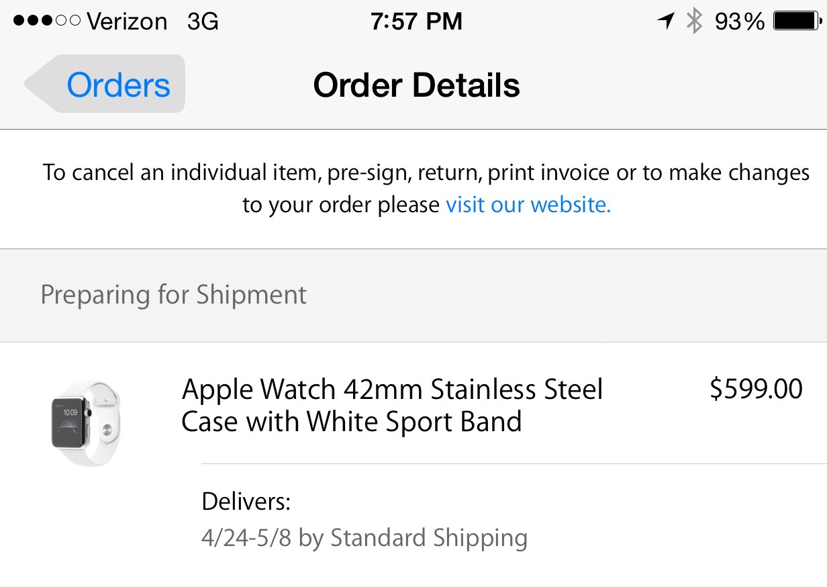Open the 'visit our website.' link
Screen dimensions: 827x587
[528, 205]
